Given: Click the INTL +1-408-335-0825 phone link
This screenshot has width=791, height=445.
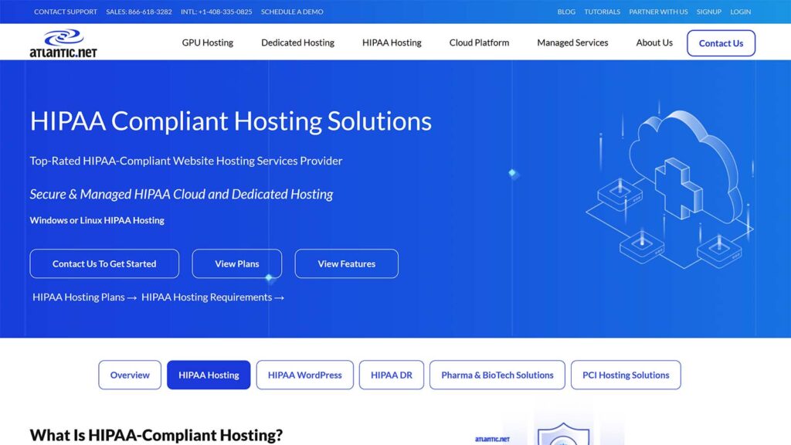Looking at the screenshot, I should [216, 12].
